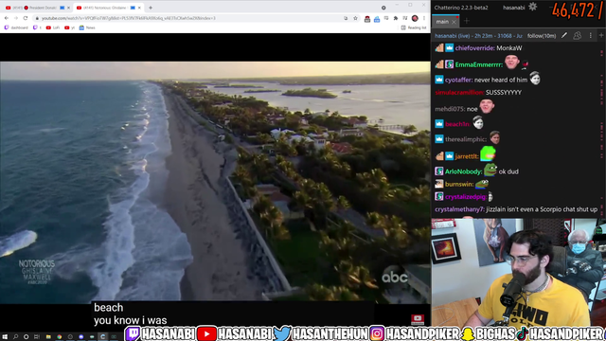
Task: Click username jarrettlt in chat
Action: tap(467, 156)
